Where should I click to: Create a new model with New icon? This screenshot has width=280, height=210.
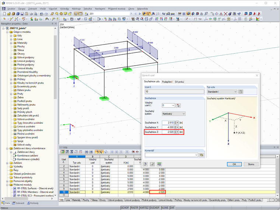coord(4,14)
